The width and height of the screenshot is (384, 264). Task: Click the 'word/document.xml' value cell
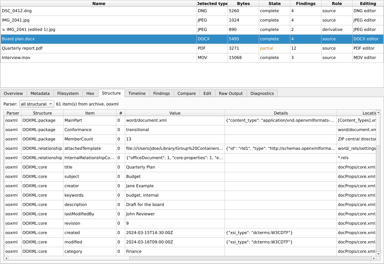pyautogui.click(x=175, y=120)
